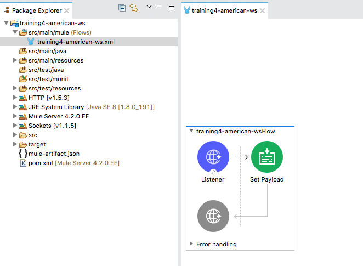
Task: Open training4-american-ws.xml file
Action: [x=76, y=42]
